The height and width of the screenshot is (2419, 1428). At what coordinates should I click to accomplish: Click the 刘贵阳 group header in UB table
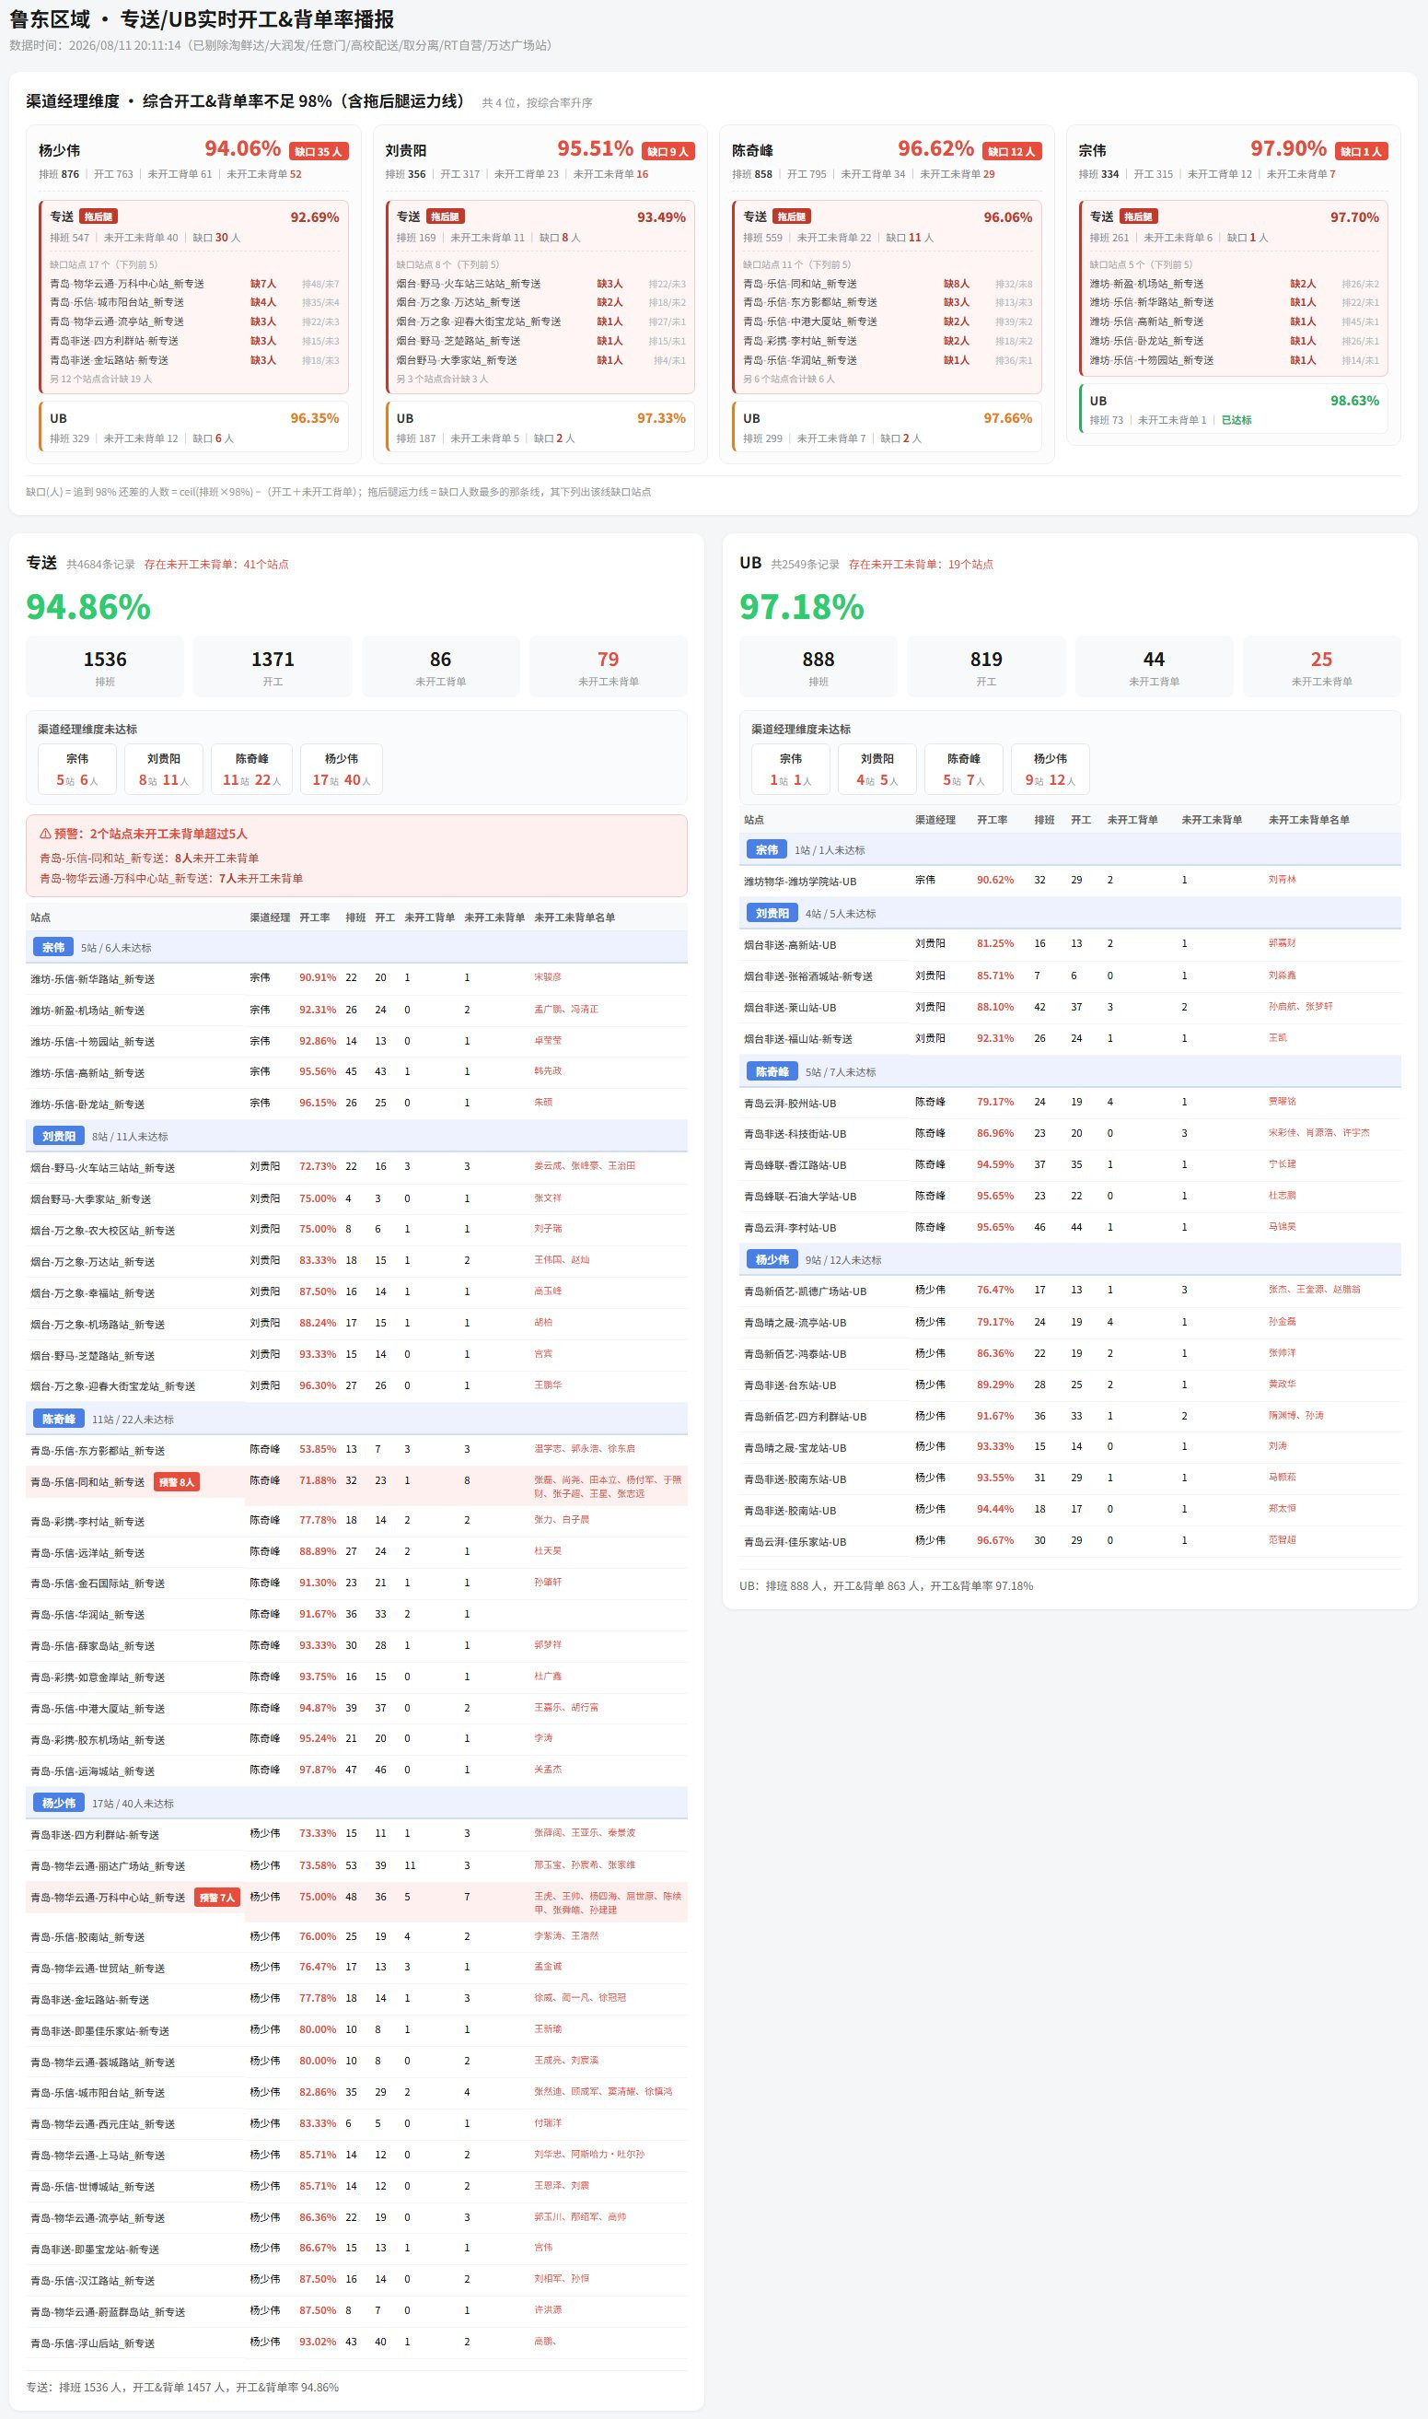tap(1070, 914)
